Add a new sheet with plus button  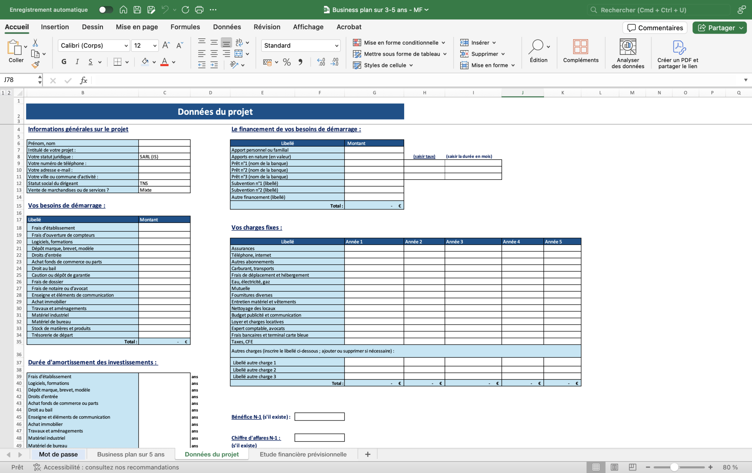point(368,455)
